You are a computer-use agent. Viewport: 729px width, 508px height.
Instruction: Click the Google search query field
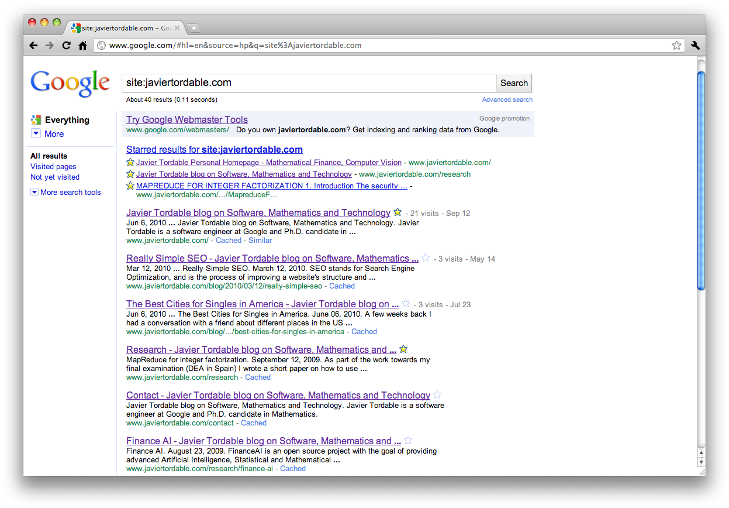pos(309,83)
